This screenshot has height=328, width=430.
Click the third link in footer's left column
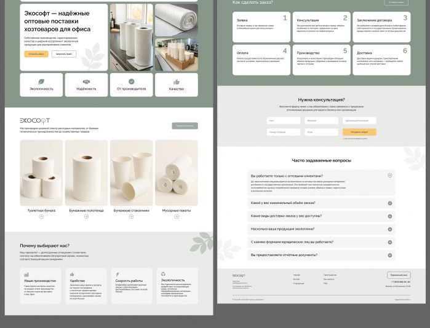pyautogui.click(x=298, y=283)
